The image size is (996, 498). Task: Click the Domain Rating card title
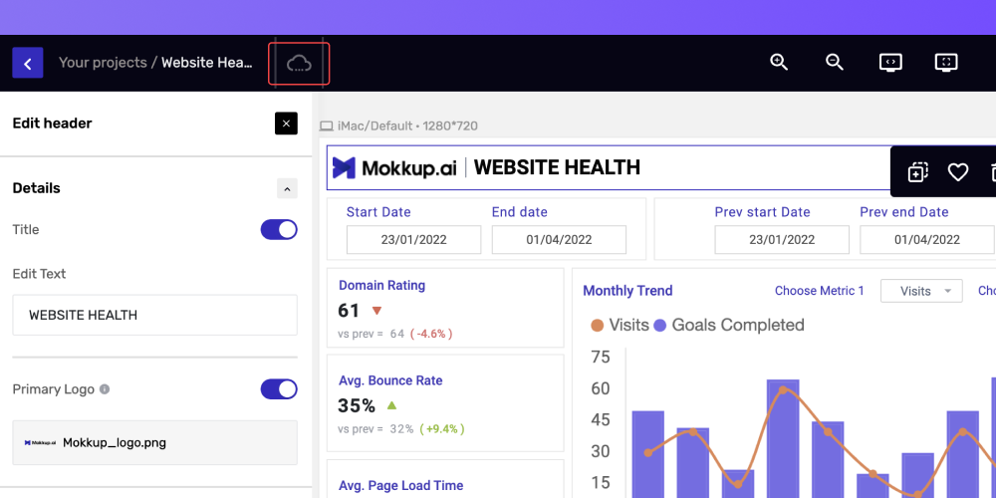coord(381,285)
